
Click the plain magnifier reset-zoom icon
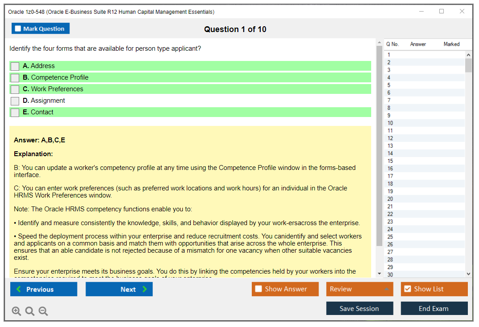click(30, 311)
